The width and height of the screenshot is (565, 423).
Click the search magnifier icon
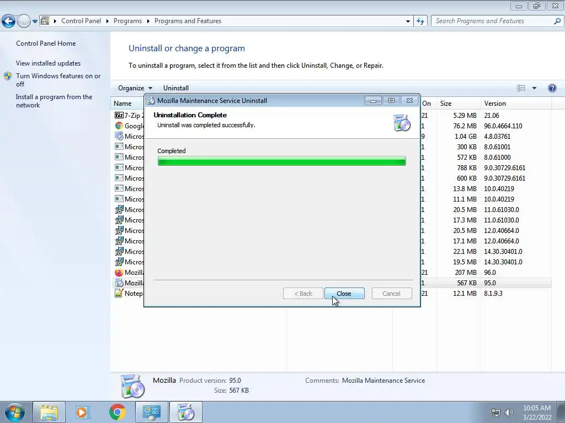point(557,21)
